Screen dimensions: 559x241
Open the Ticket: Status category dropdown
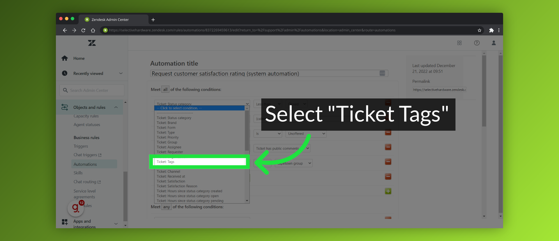202,103
